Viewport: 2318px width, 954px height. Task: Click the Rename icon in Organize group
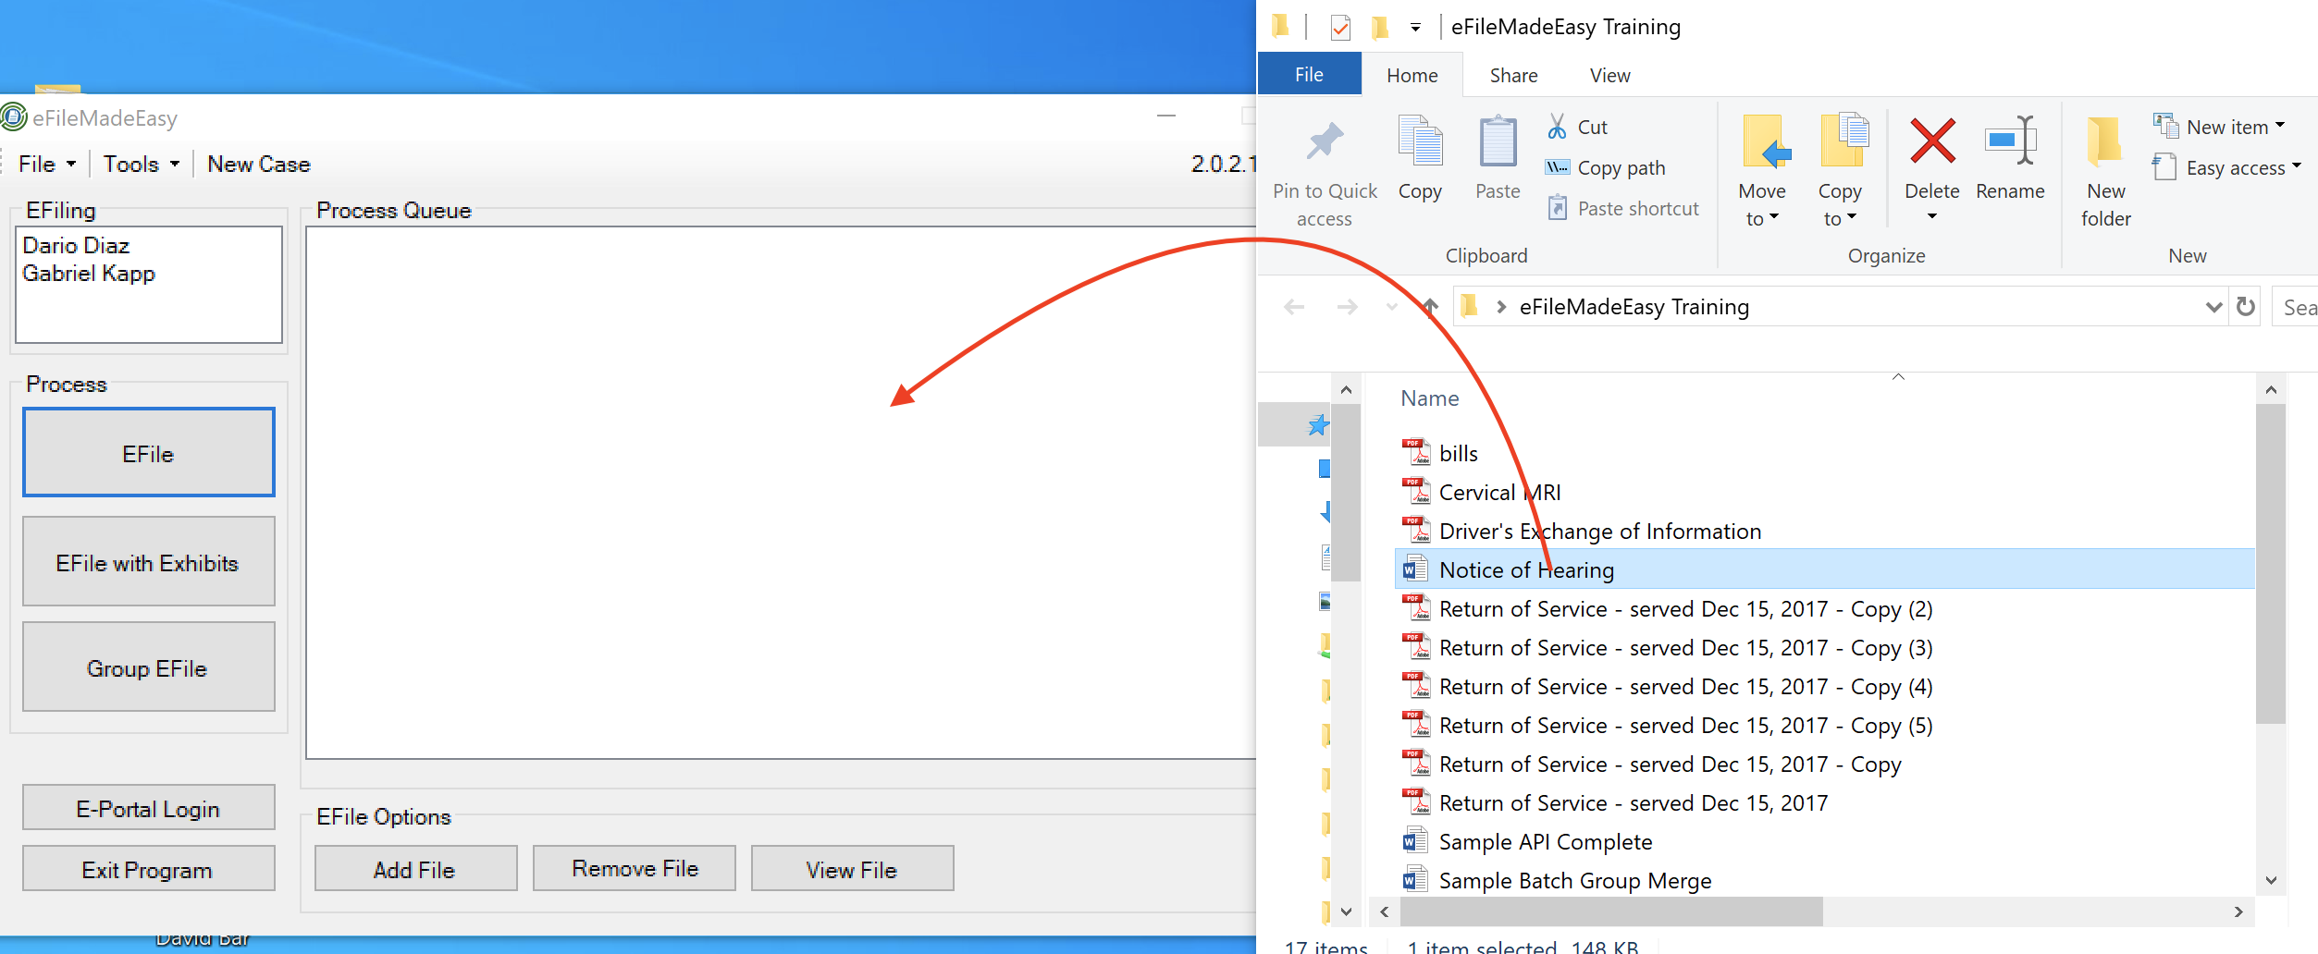[2010, 141]
